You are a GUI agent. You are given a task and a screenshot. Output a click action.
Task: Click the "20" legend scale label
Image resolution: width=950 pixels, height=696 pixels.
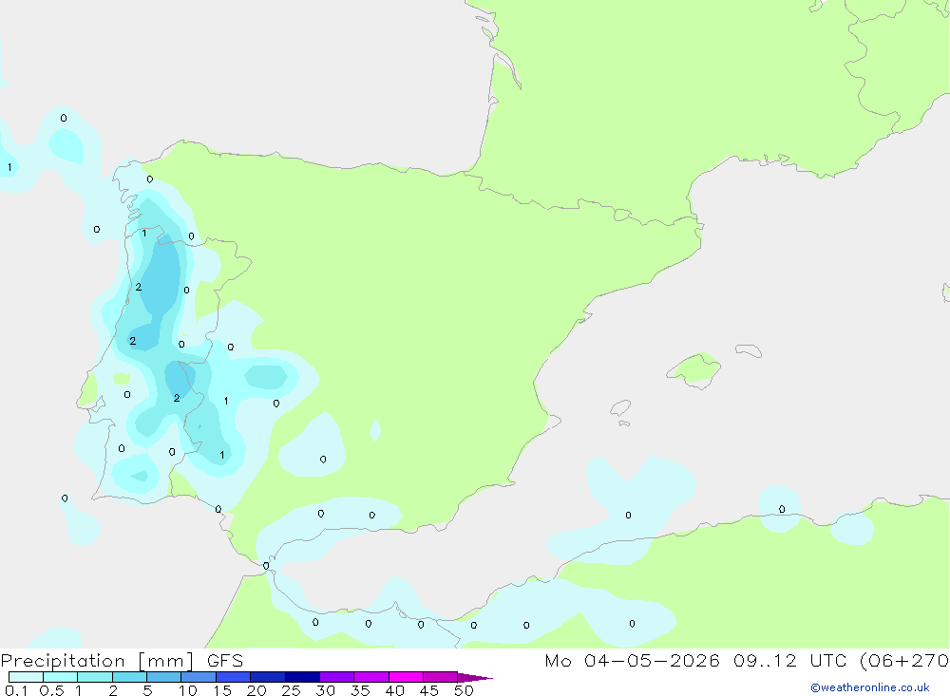pyautogui.click(x=256, y=690)
